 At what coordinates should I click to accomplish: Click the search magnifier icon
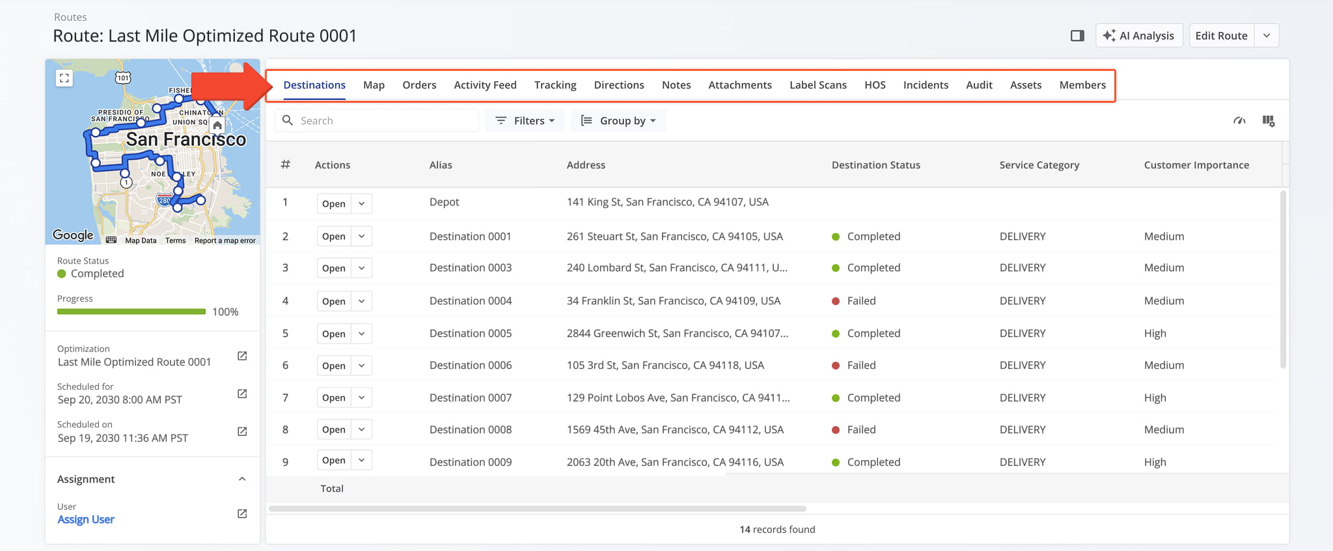coord(288,120)
